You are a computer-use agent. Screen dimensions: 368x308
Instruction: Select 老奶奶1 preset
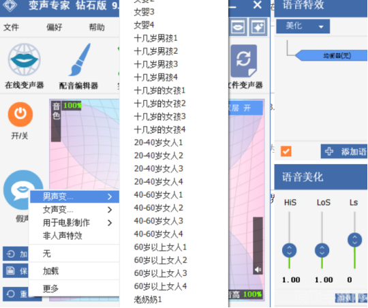[x=148, y=300]
